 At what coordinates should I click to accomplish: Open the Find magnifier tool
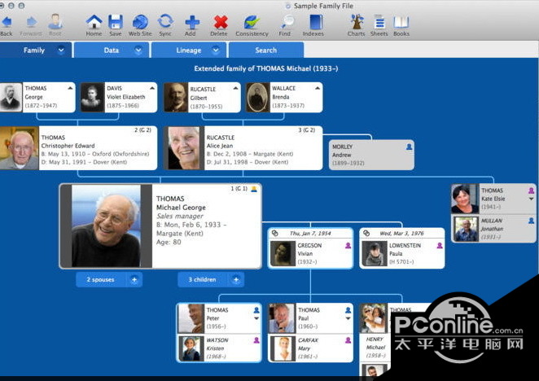pos(284,22)
